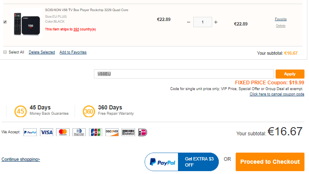Image resolution: width=309 pixels, height=174 pixels.
Task: Click the 45 Days guarantee badge
Action: pos(20,111)
